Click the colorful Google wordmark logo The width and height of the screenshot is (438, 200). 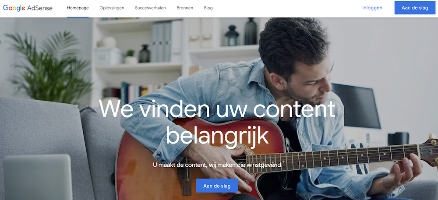pyautogui.click(x=14, y=8)
